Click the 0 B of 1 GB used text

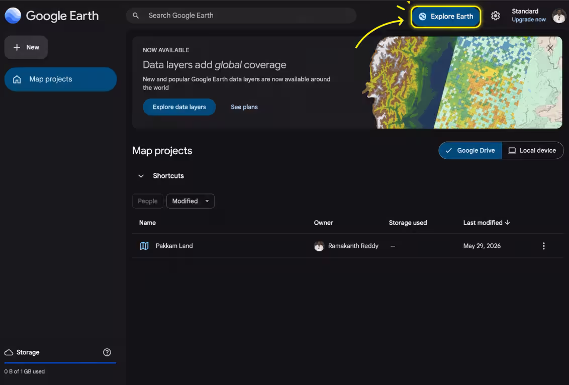click(x=24, y=371)
